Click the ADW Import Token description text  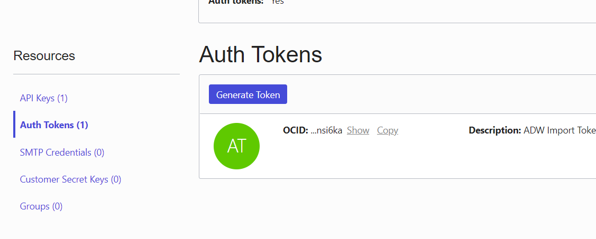click(560, 130)
